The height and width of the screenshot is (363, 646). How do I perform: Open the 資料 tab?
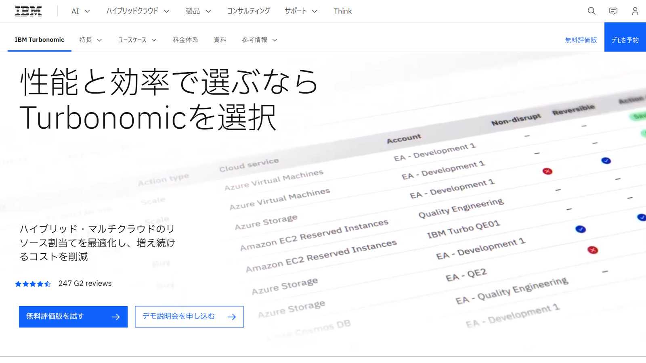pyautogui.click(x=220, y=40)
